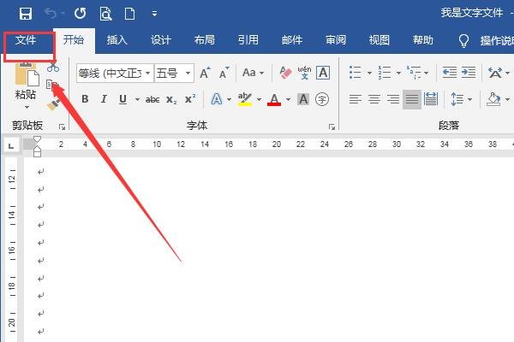Viewport: 514px width, 342px height.
Task: Open the 剪贴板 clipboard pane launcher
Action: (62, 127)
